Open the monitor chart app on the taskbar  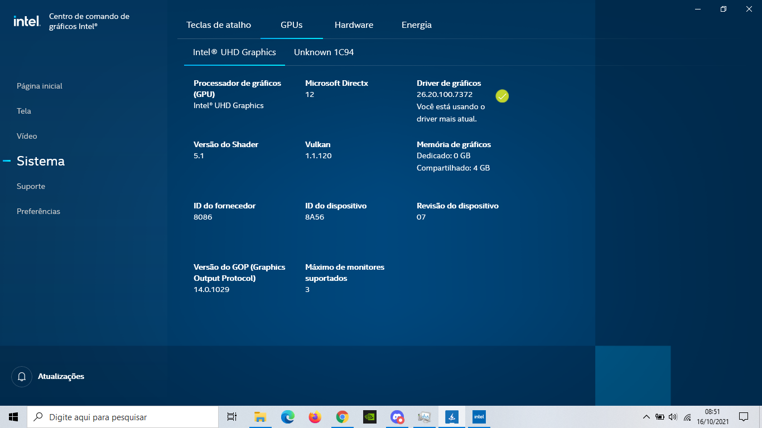coord(425,417)
